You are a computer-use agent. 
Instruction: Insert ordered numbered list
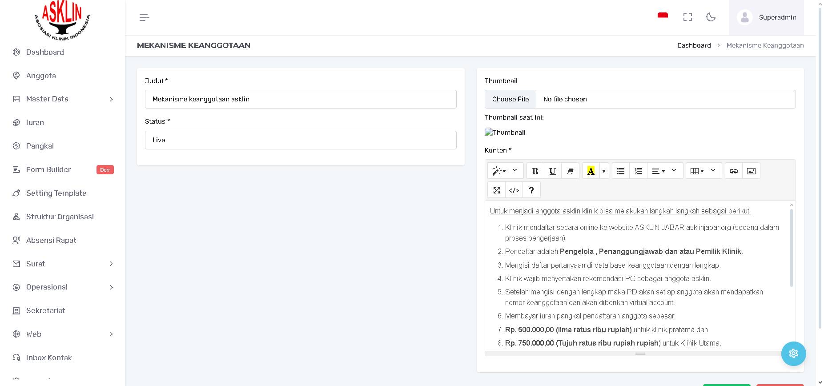[638, 171]
